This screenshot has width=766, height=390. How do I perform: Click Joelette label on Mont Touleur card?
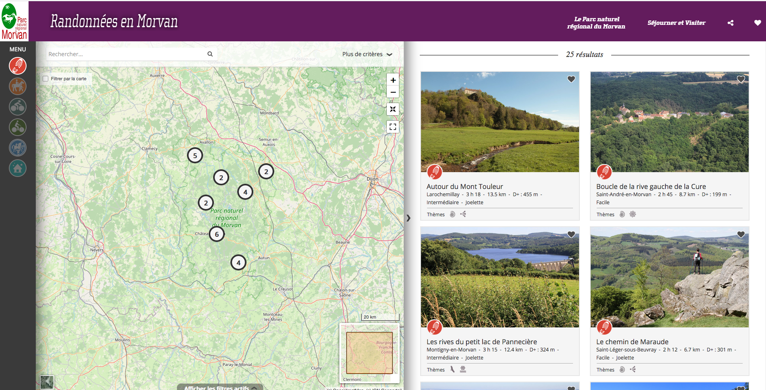pos(474,203)
